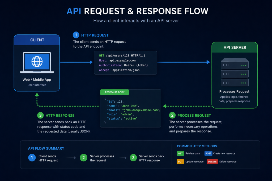Select step 2 circle in API Flow Summary
The image size is (272, 181).
(x=83, y=158)
